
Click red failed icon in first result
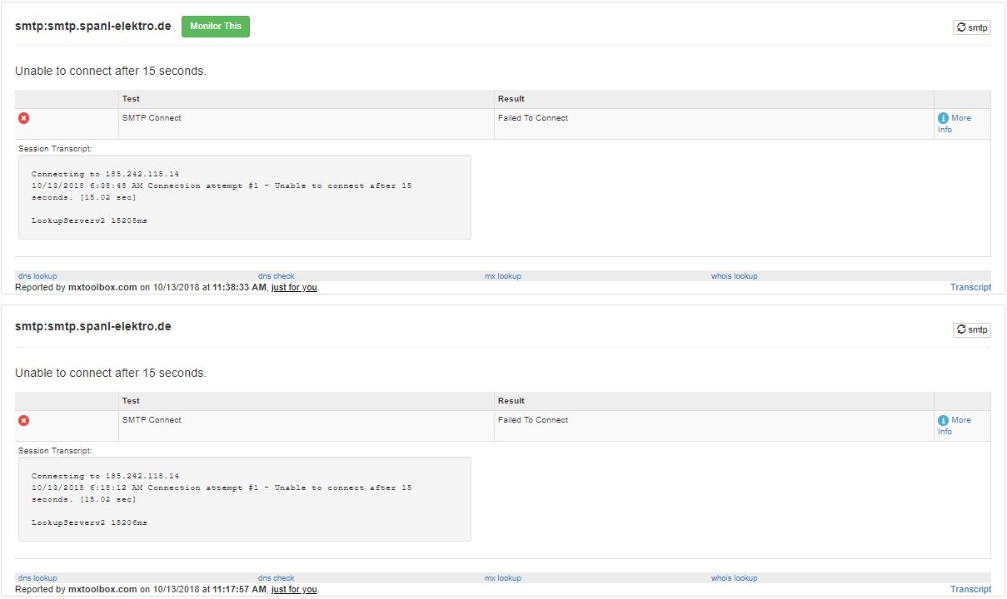(x=24, y=118)
